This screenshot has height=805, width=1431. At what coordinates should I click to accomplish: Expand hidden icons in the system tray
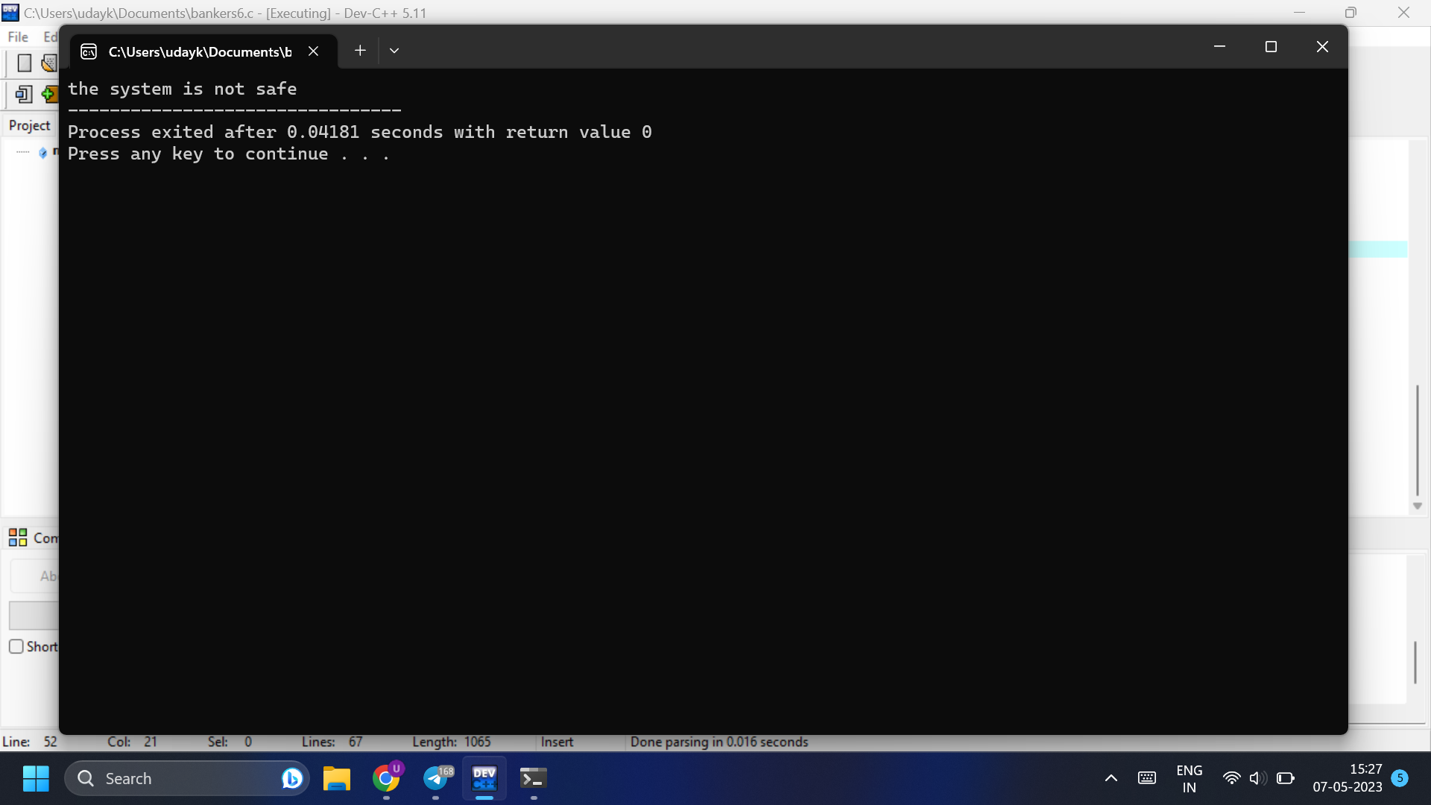[x=1110, y=777]
